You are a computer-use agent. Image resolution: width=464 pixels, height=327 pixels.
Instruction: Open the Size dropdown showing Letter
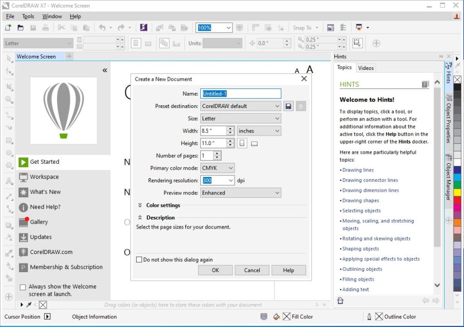241,118
